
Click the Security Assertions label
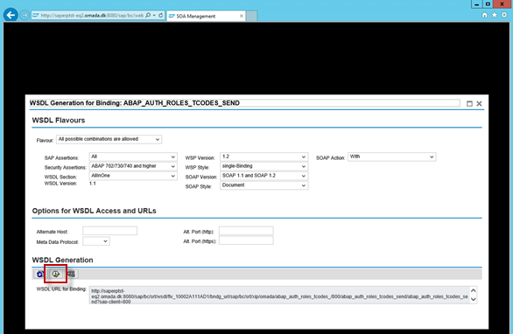pos(66,167)
